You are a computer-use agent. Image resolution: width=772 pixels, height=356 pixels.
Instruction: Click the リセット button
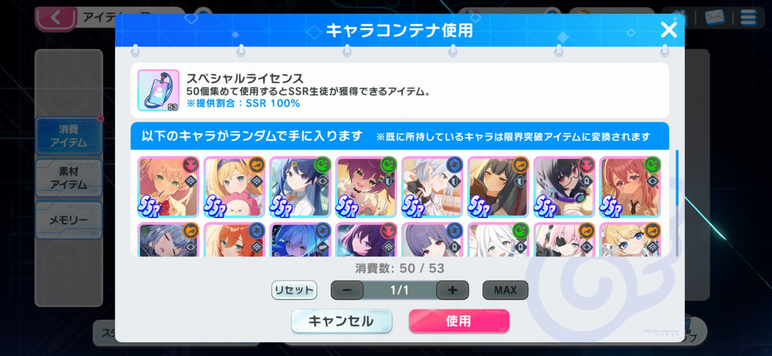pyautogui.click(x=294, y=290)
